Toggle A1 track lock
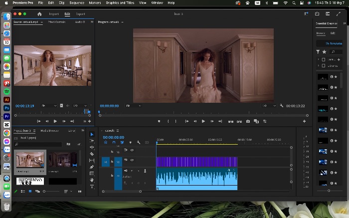 point(112,176)
